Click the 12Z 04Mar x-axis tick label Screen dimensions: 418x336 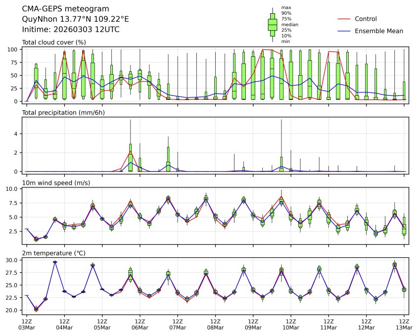[64, 324]
